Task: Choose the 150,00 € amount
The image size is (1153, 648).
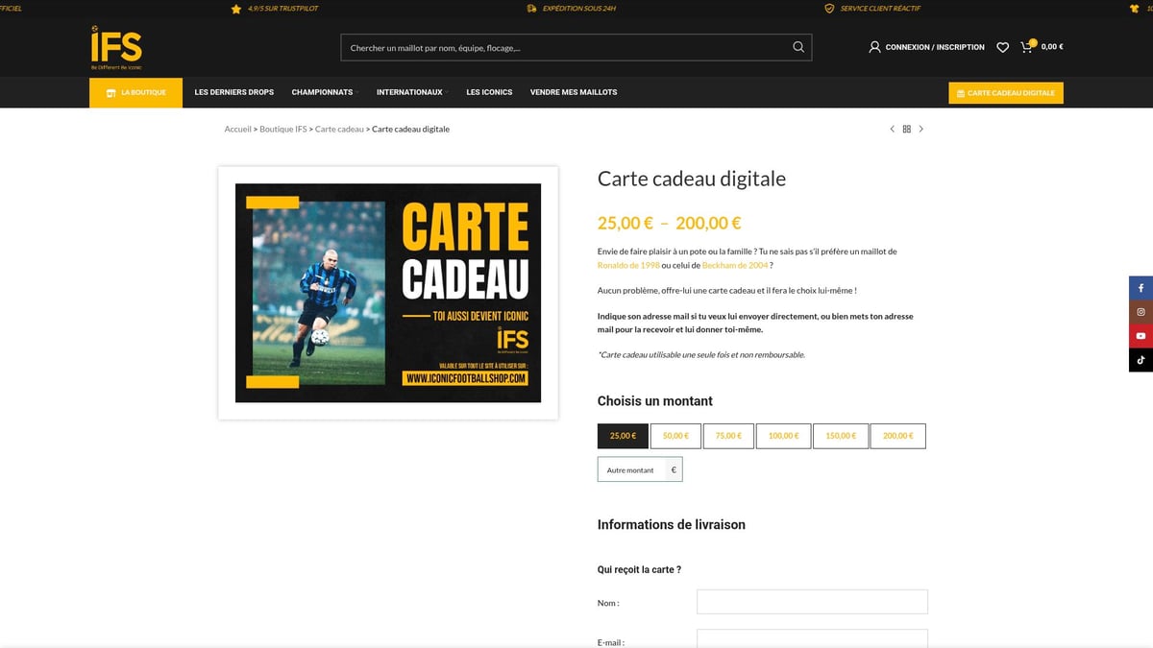Action: [x=841, y=436]
